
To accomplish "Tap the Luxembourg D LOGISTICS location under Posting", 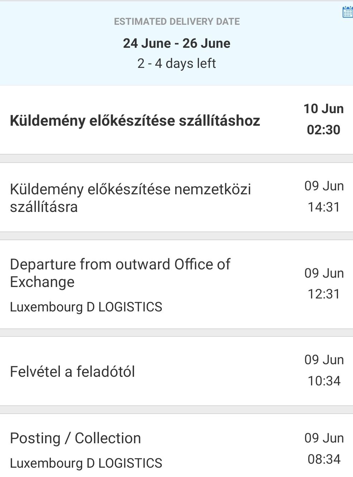I will 86,463.
